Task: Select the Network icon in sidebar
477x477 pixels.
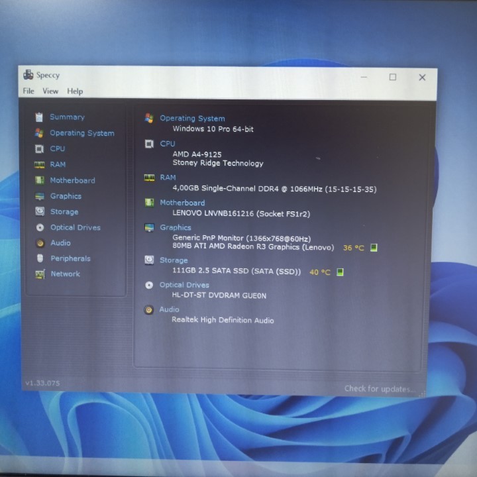Action: click(40, 274)
